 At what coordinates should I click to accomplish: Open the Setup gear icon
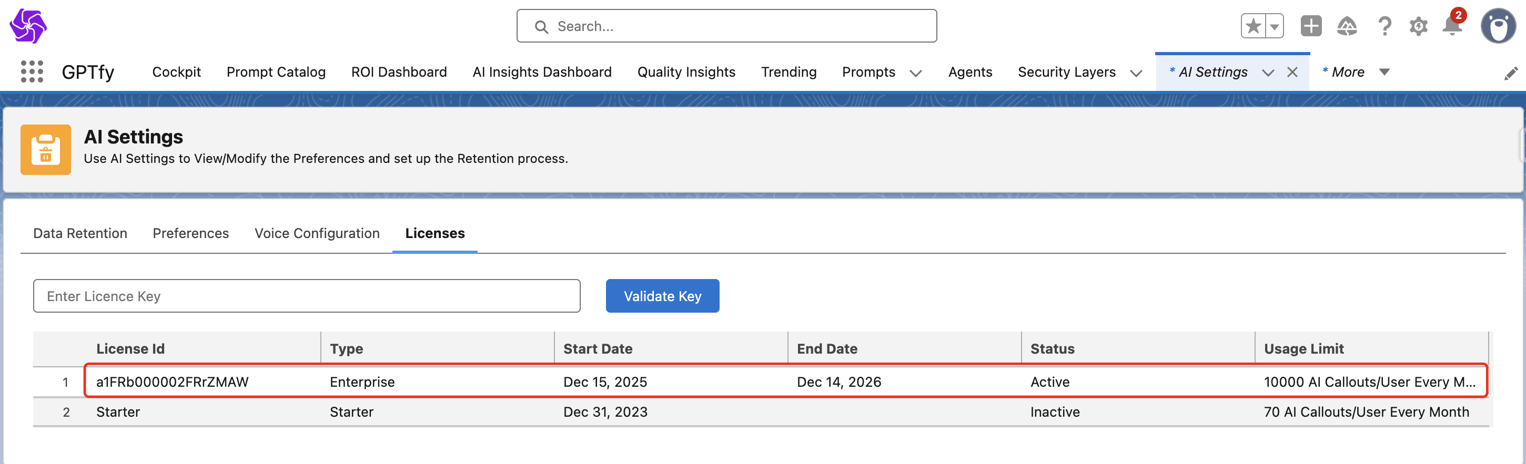pos(1418,26)
